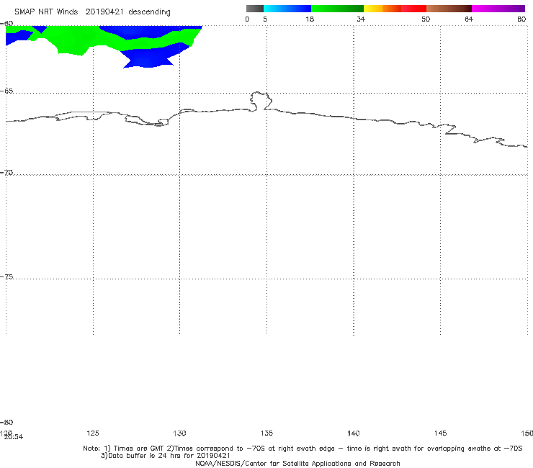Click the magenta 64–80 color bar segment
This screenshot has width=533, height=468.
tap(498, 9)
